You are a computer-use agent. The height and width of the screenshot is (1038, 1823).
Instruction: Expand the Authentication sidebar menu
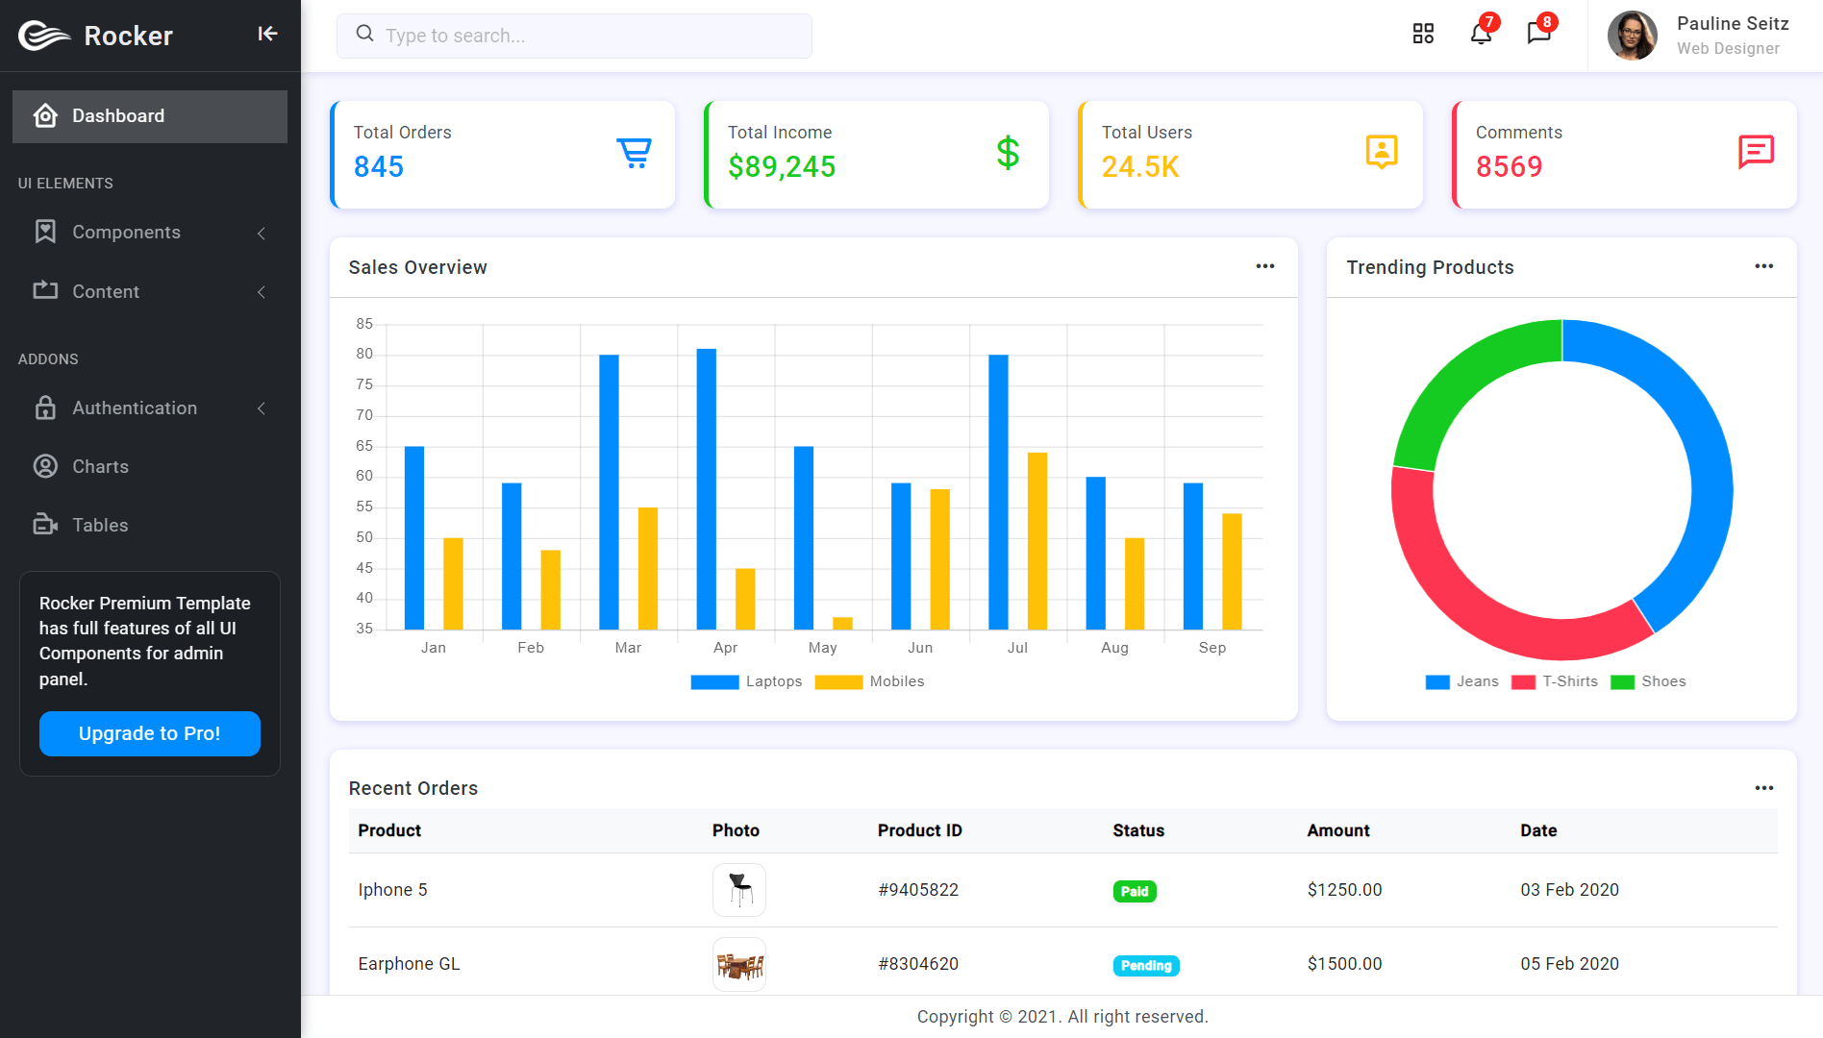(x=150, y=408)
